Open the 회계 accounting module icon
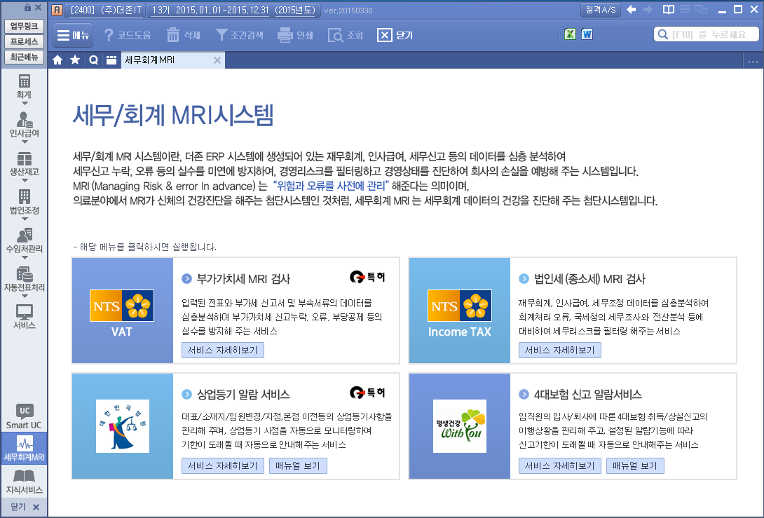The height and width of the screenshot is (518, 764). click(24, 82)
